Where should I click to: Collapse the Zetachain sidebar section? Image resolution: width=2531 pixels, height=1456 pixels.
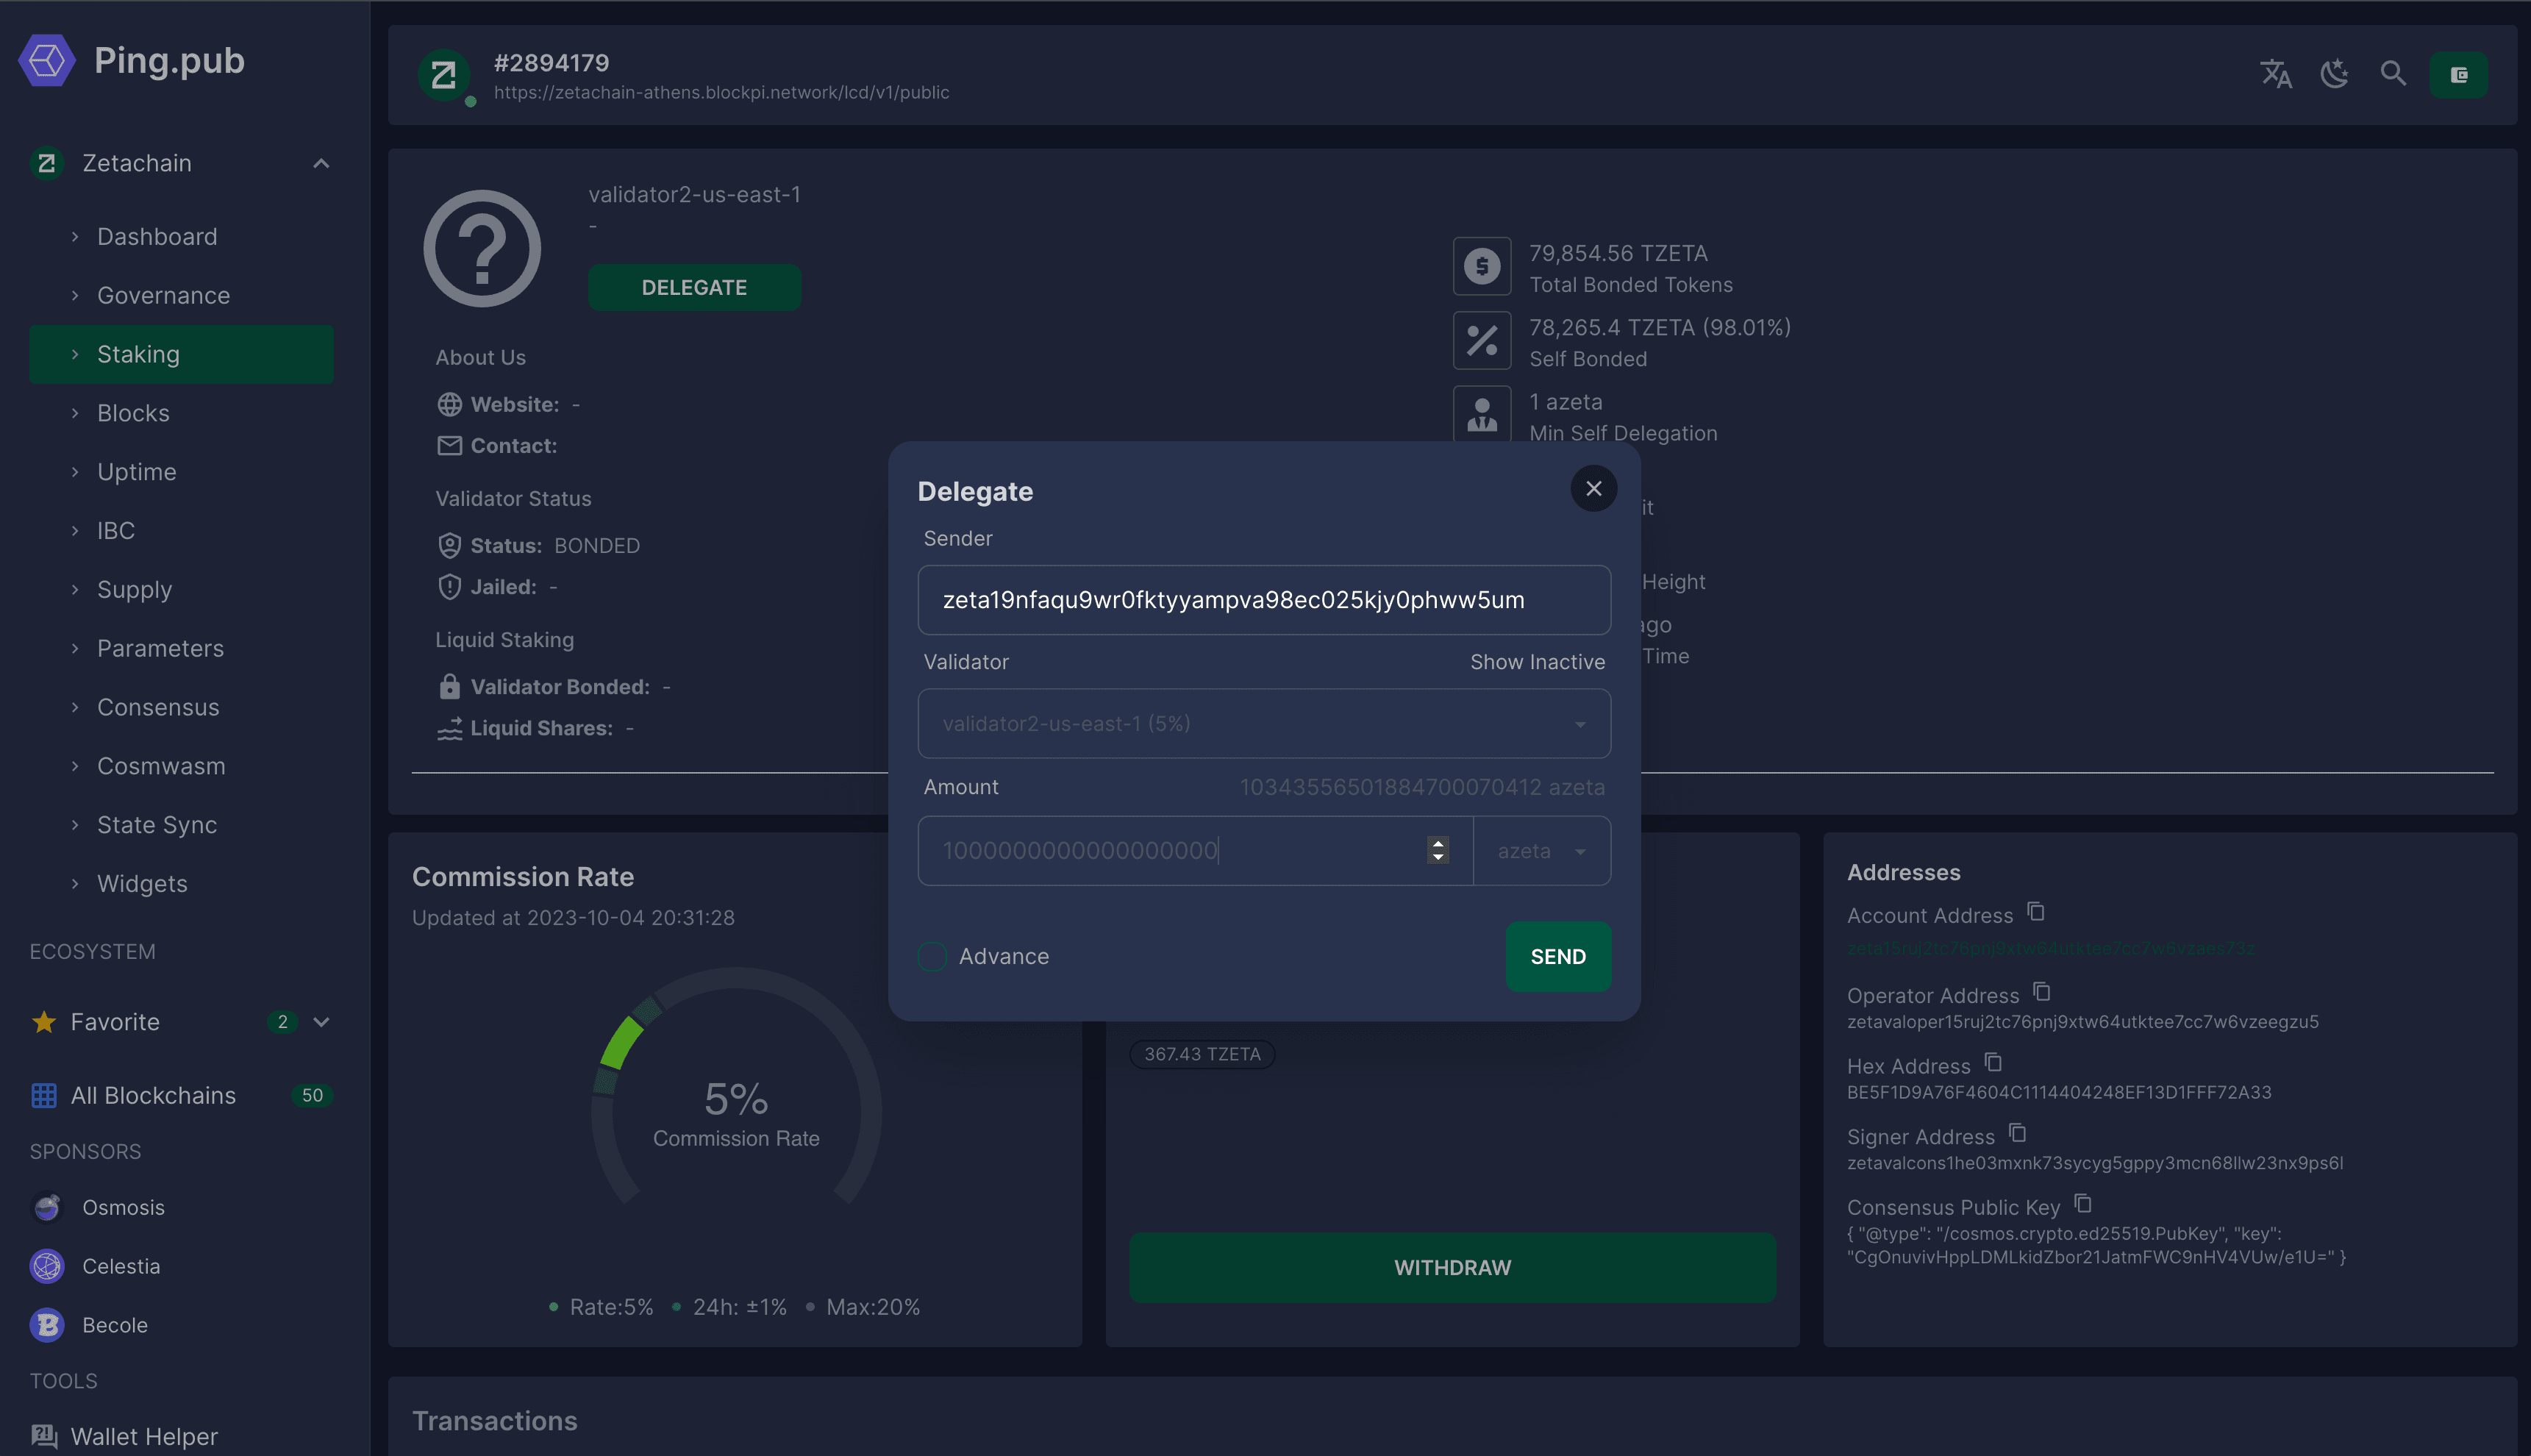coord(321,164)
